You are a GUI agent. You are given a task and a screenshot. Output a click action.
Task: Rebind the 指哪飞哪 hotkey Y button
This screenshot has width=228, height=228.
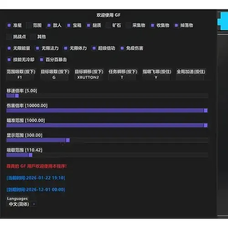[156, 78]
